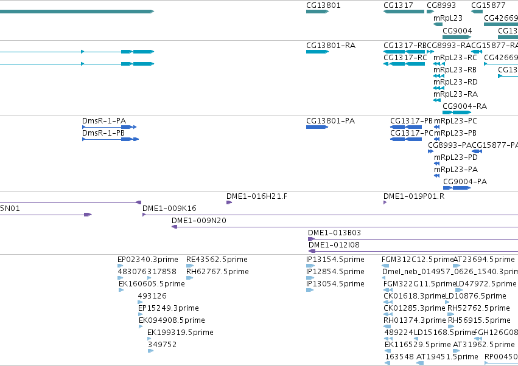This screenshot has height=366, width=518.
Task: Select transcript CG13801-RA
Action: 318,52
